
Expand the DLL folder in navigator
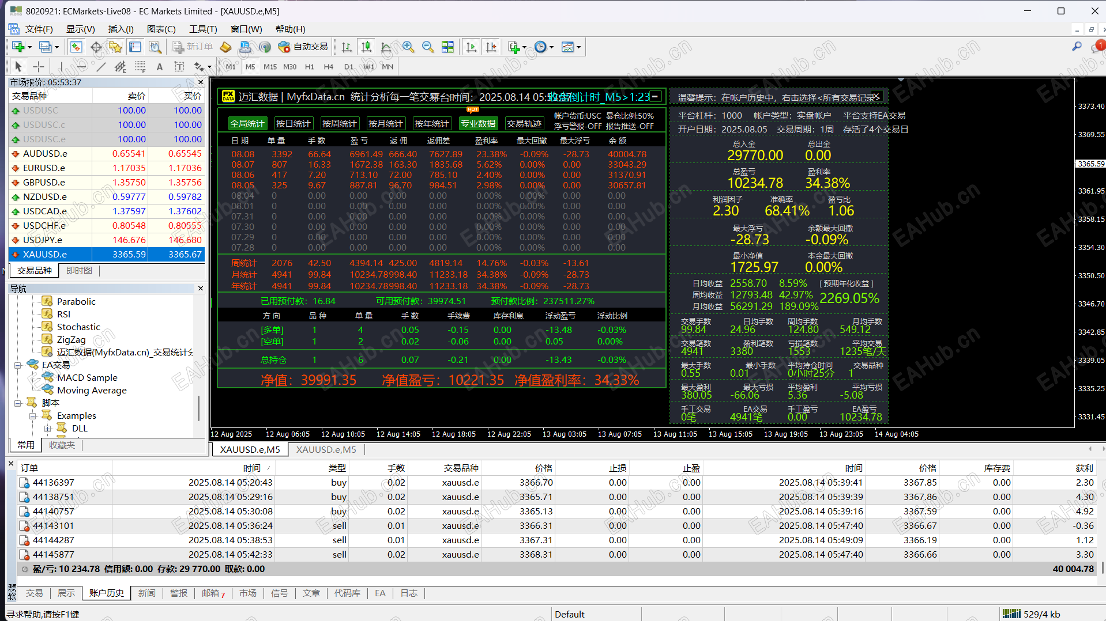[x=48, y=428]
